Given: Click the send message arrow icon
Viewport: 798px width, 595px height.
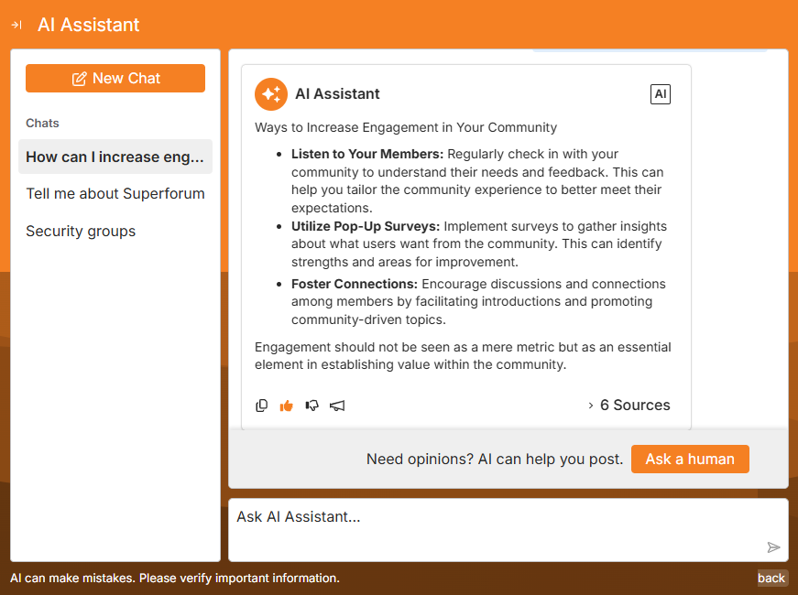Looking at the screenshot, I should [x=773, y=547].
